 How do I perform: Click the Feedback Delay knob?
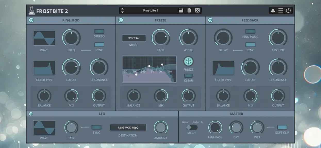tap(223, 38)
